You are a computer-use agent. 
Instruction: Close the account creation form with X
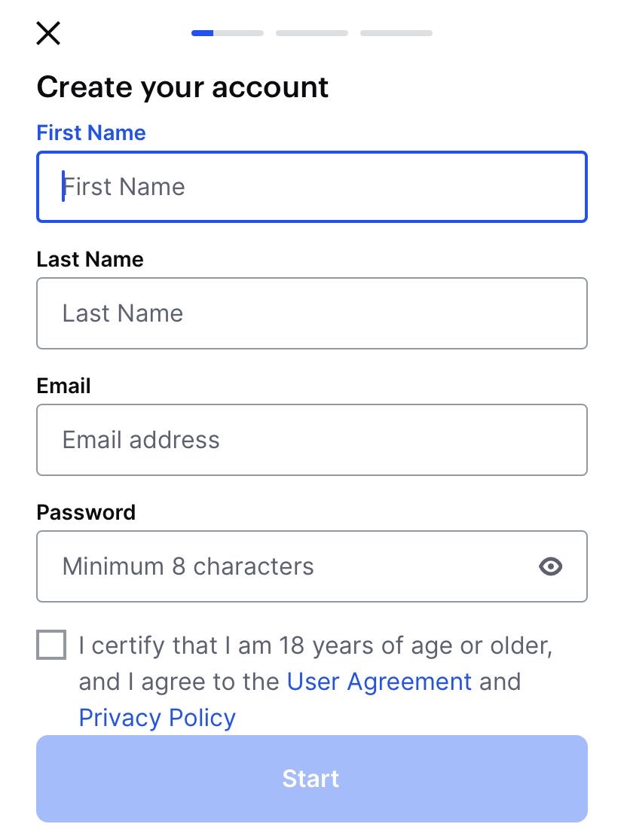[48, 33]
